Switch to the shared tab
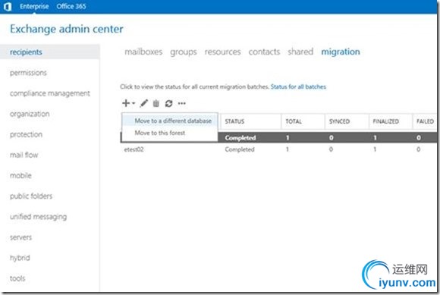The image size is (440, 295). coord(300,52)
